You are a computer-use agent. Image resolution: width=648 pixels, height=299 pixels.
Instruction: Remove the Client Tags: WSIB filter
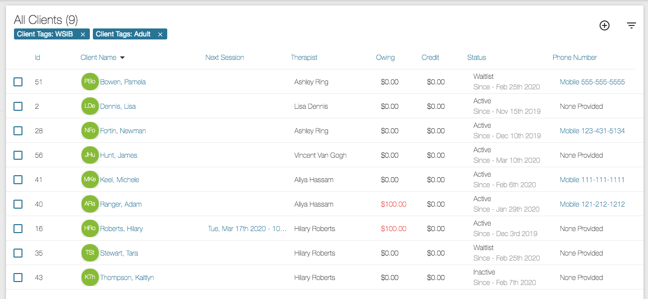click(83, 34)
